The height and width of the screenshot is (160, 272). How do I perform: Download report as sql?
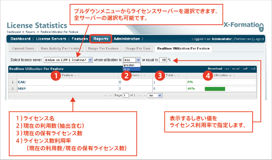pyautogui.click(x=253, y=69)
